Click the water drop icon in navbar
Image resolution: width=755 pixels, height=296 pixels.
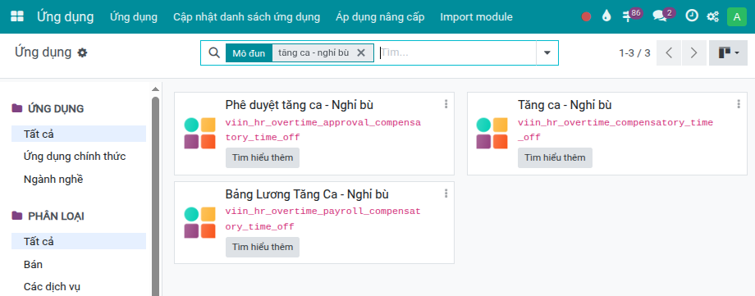[x=606, y=16]
